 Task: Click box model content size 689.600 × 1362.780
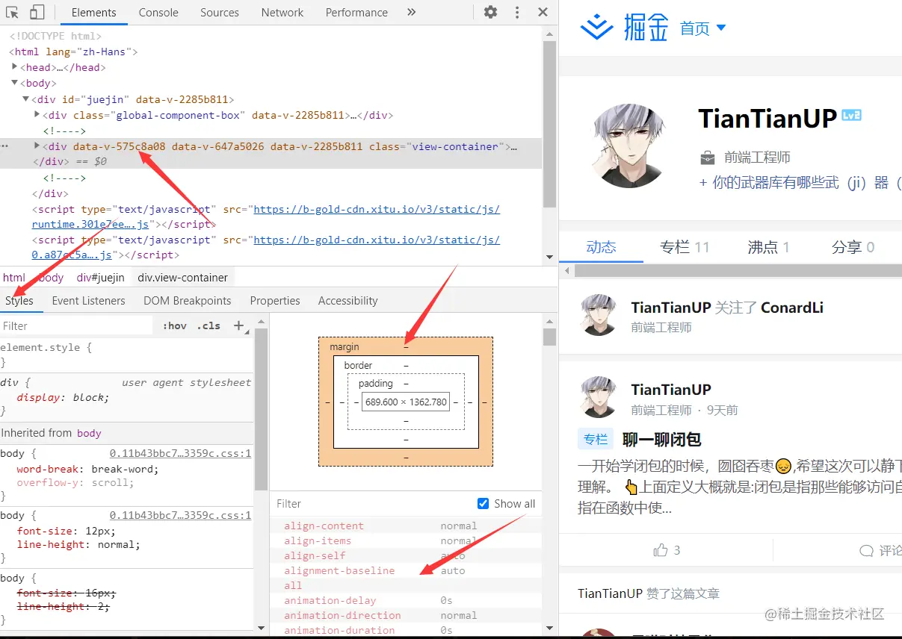pyautogui.click(x=406, y=402)
